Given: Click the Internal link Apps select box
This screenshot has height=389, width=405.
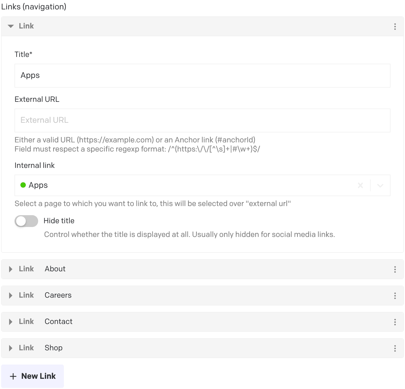Looking at the screenshot, I should 185,185.
